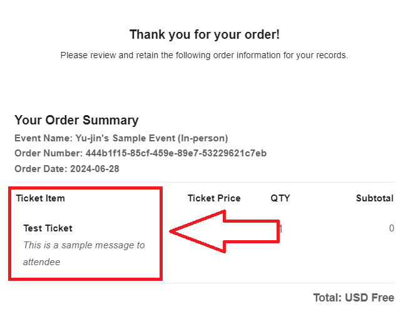Click the divider line above the ticket table

(x=204, y=182)
